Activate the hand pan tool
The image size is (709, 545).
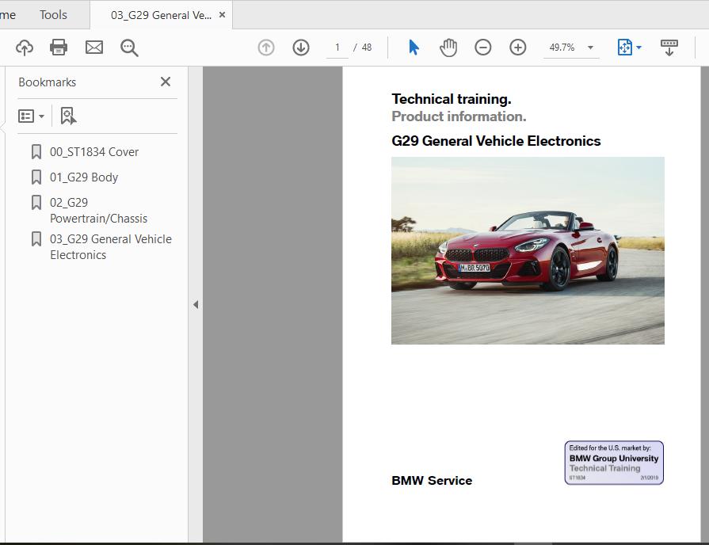(448, 48)
